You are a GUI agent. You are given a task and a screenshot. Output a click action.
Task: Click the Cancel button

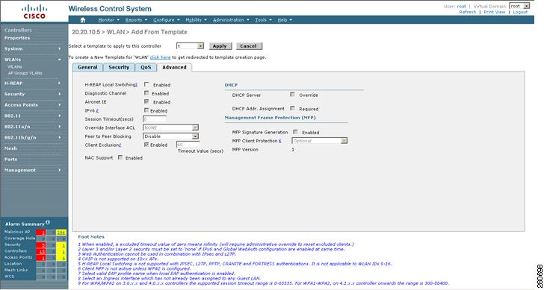click(249, 46)
